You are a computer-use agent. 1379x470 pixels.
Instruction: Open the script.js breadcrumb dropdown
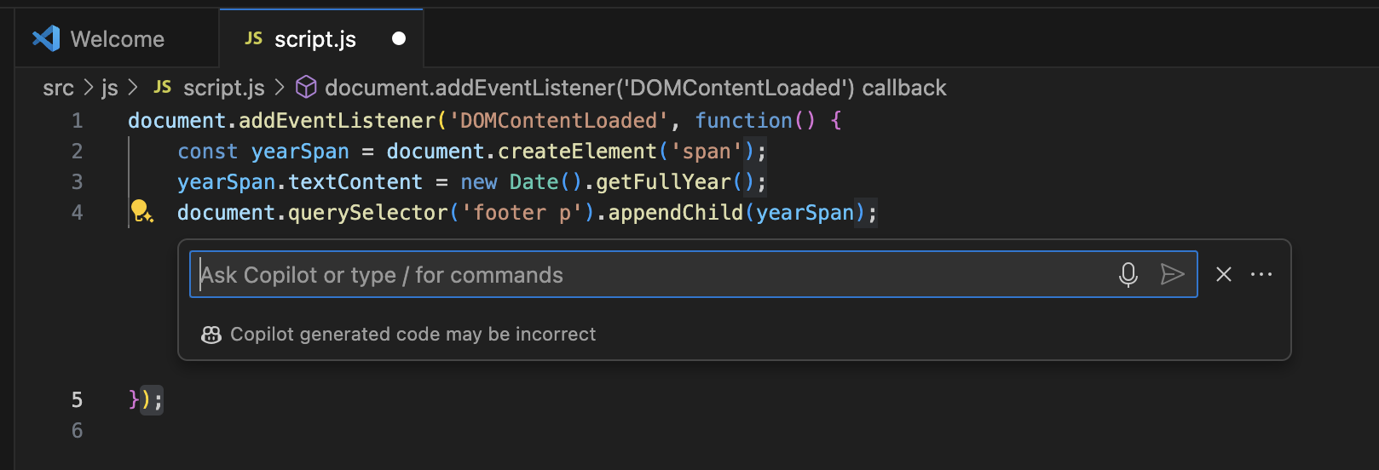click(223, 88)
